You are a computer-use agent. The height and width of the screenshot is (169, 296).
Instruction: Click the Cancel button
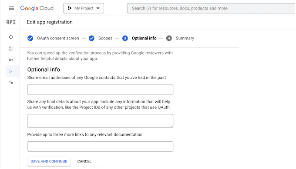point(84,161)
